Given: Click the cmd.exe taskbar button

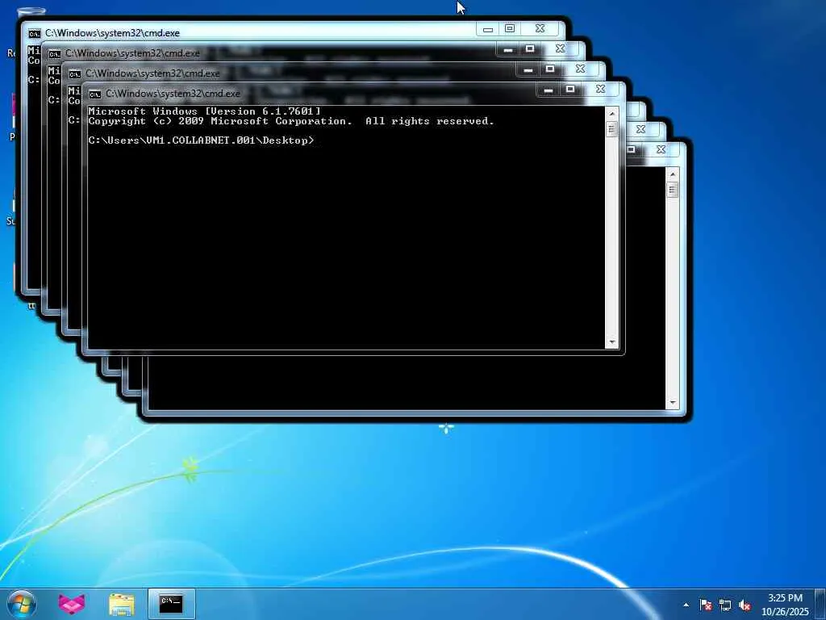Looking at the screenshot, I should pos(171,604).
